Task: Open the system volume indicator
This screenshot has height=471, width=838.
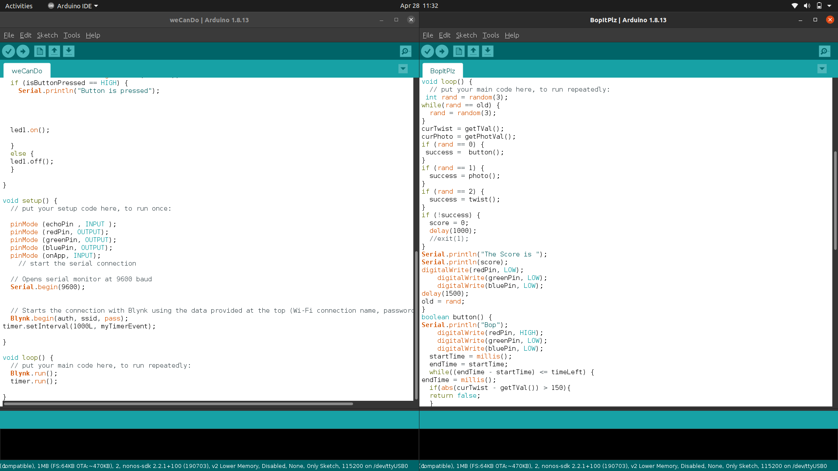Action: click(x=807, y=6)
